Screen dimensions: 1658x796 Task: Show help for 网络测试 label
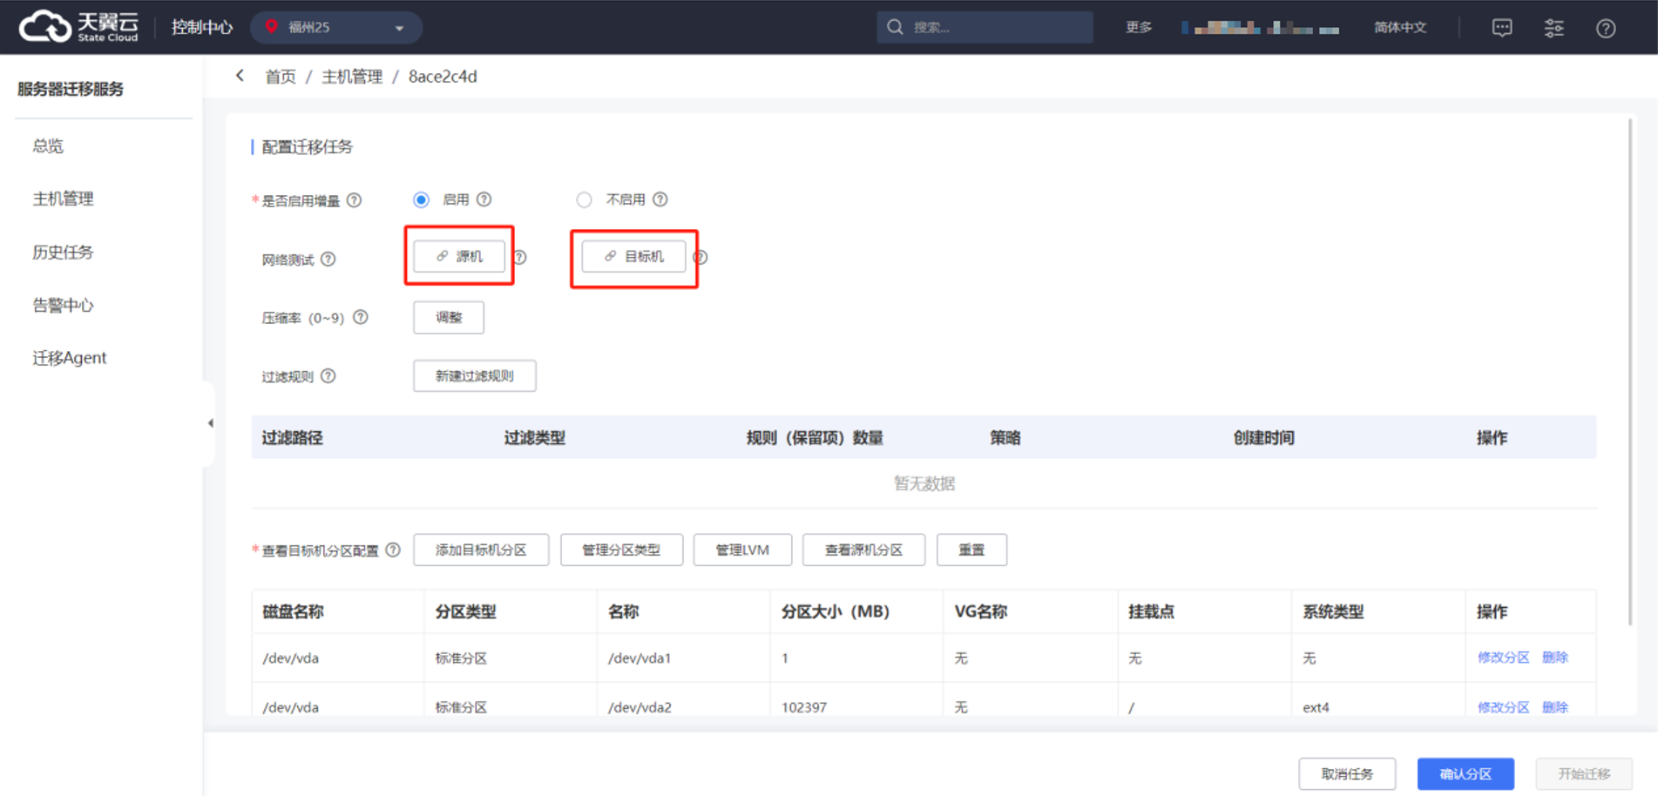coord(328,259)
